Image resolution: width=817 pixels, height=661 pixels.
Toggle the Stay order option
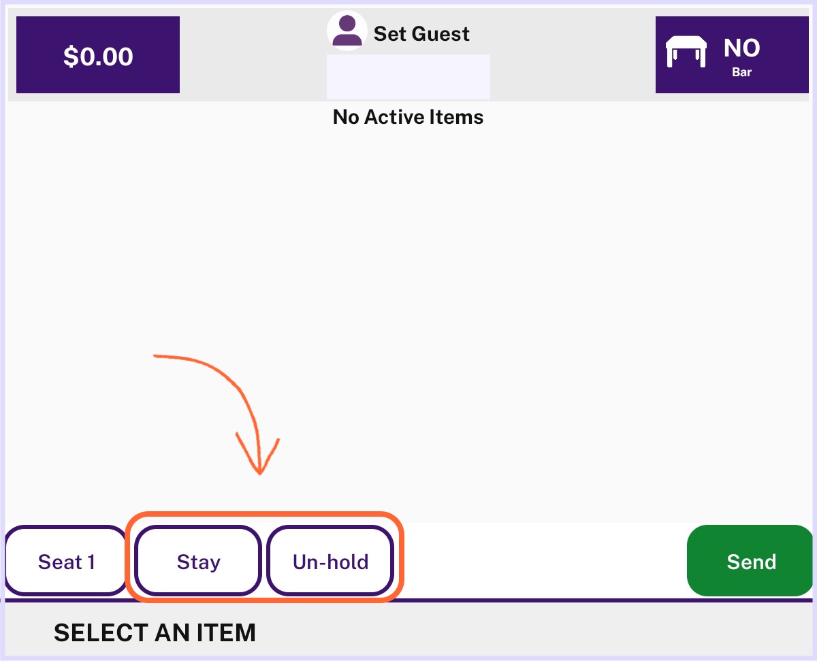tap(198, 562)
